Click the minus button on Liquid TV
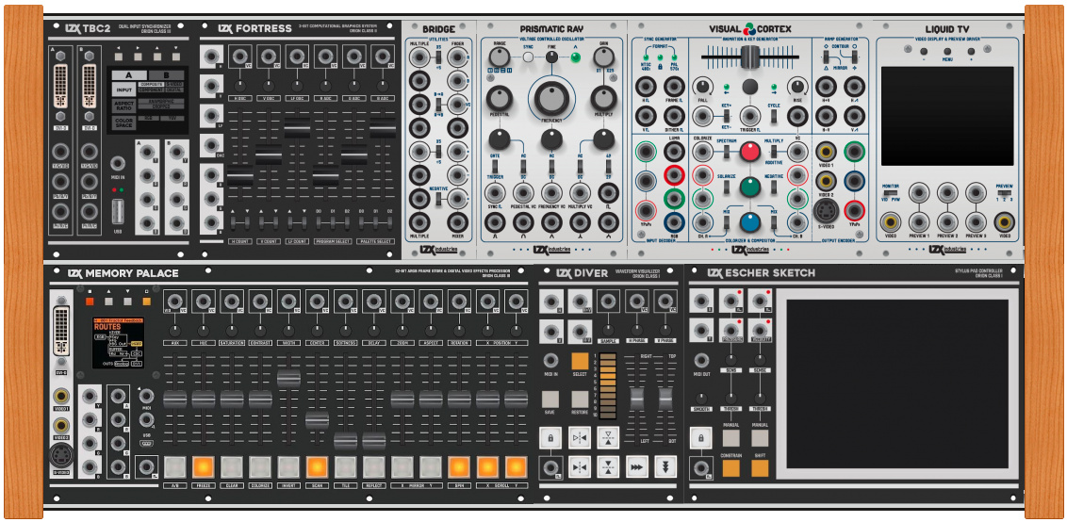 925,51
